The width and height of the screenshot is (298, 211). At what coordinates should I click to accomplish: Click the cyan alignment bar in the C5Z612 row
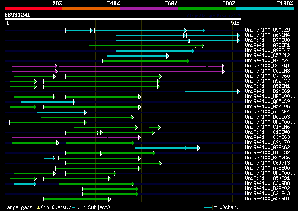coord(138,56)
